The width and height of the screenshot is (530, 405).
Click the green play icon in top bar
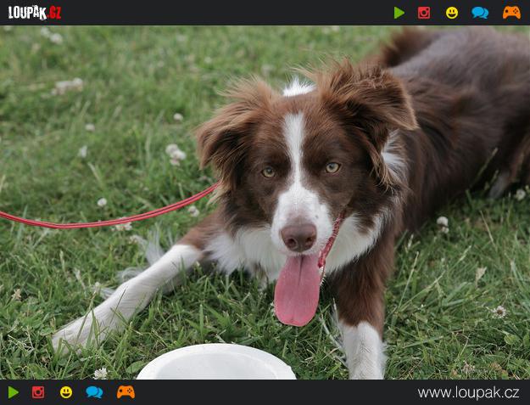[x=399, y=13]
